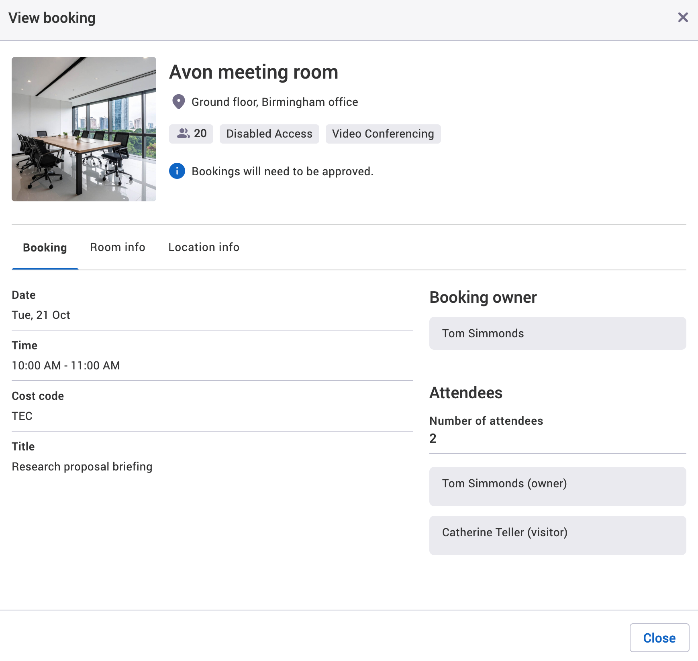The width and height of the screenshot is (698, 661).
Task: Click the room capacity people icon
Action: tap(184, 134)
